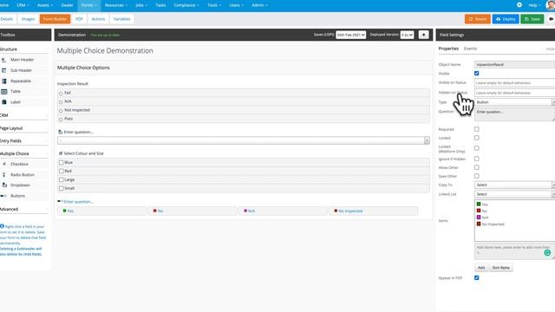555x312 pixels.
Task: Open the user avatar in the top bar
Action: (x=551, y=5)
